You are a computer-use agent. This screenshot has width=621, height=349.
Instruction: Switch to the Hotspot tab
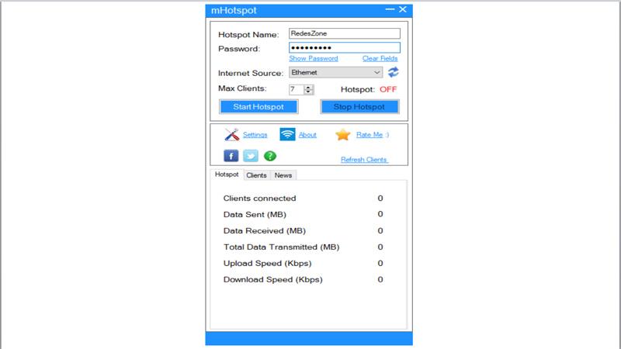pos(227,174)
